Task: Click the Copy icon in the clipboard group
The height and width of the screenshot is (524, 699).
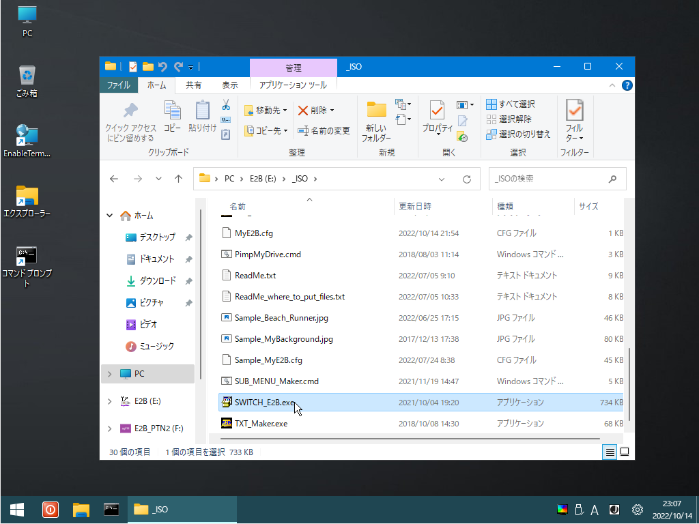Action: coord(172,111)
